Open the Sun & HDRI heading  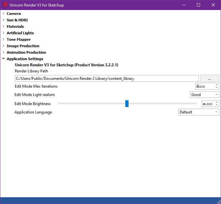click(x=17, y=20)
